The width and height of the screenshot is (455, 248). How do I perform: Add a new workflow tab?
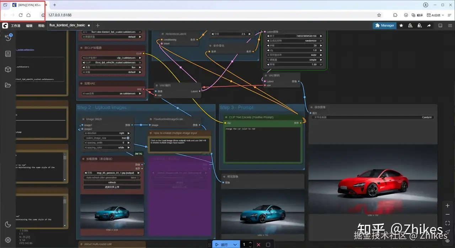pyautogui.click(x=98, y=26)
